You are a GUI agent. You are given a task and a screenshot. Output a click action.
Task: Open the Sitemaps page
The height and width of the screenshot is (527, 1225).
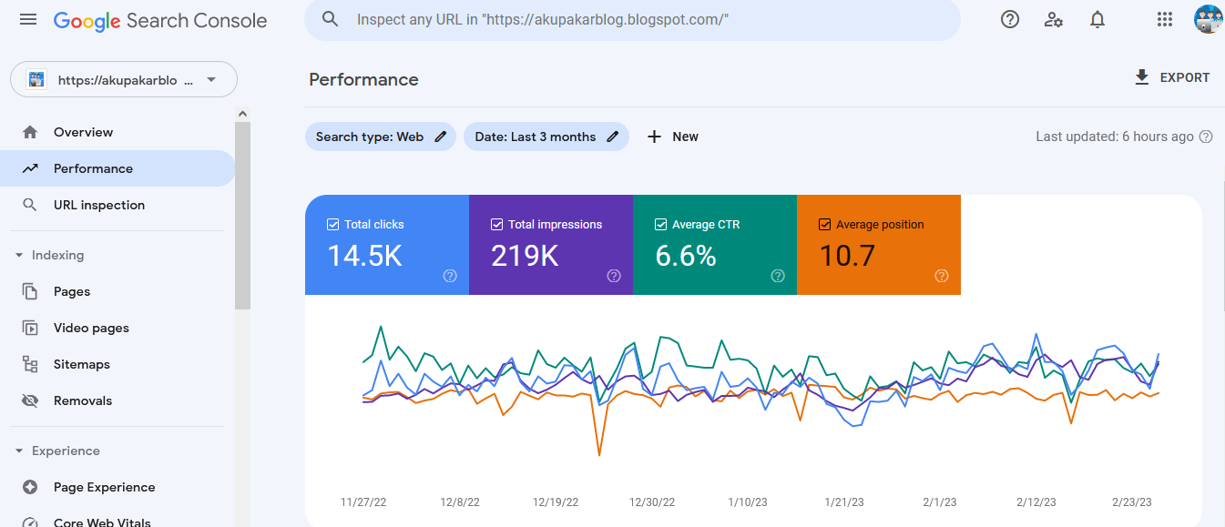81,364
